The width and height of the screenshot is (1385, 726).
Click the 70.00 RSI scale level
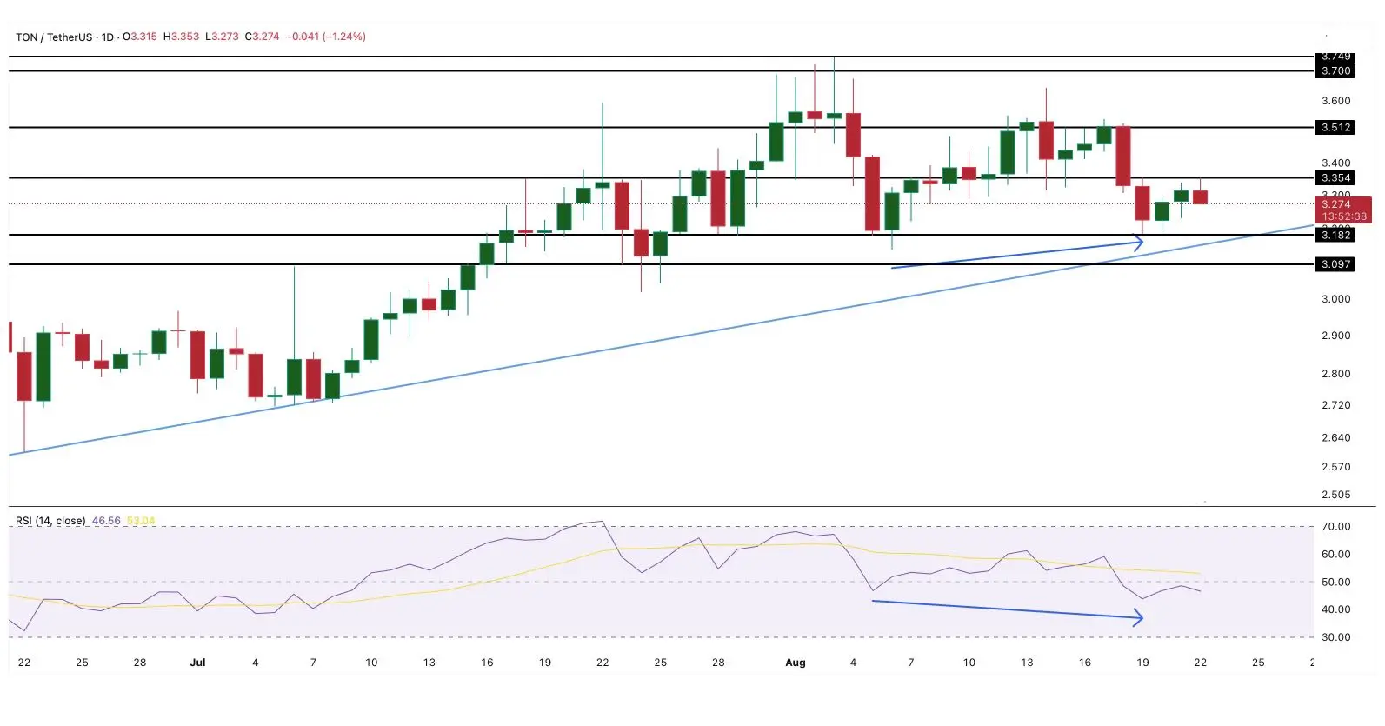pos(1335,526)
